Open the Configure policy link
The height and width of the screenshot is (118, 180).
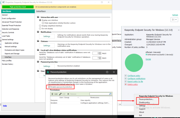point(133,76)
